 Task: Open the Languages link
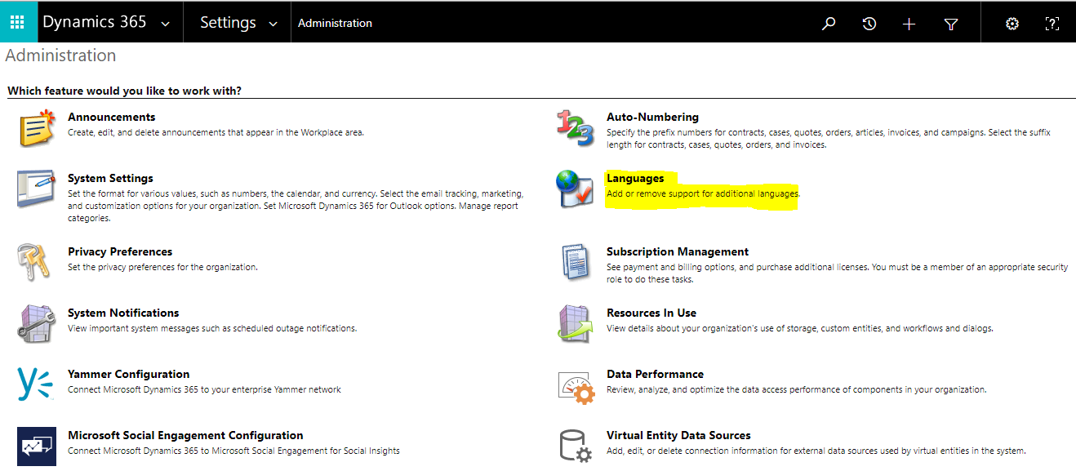635,178
